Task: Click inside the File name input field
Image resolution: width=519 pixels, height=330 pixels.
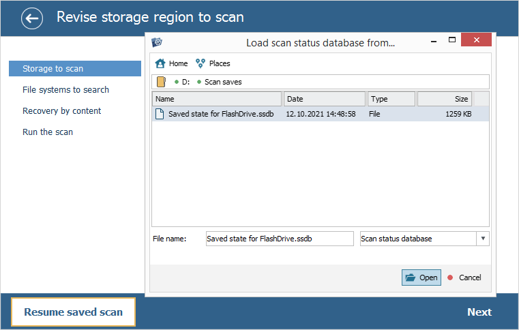Action: (280, 239)
